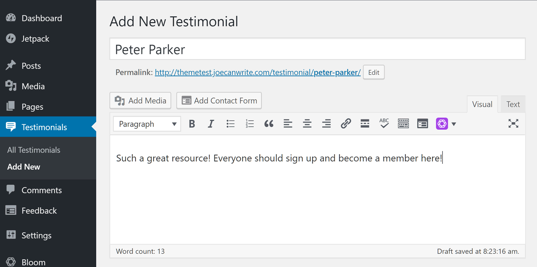Screen dimensions: 537x267
Task: Click the Add New Testimonial heading
Action: [174, 22]
